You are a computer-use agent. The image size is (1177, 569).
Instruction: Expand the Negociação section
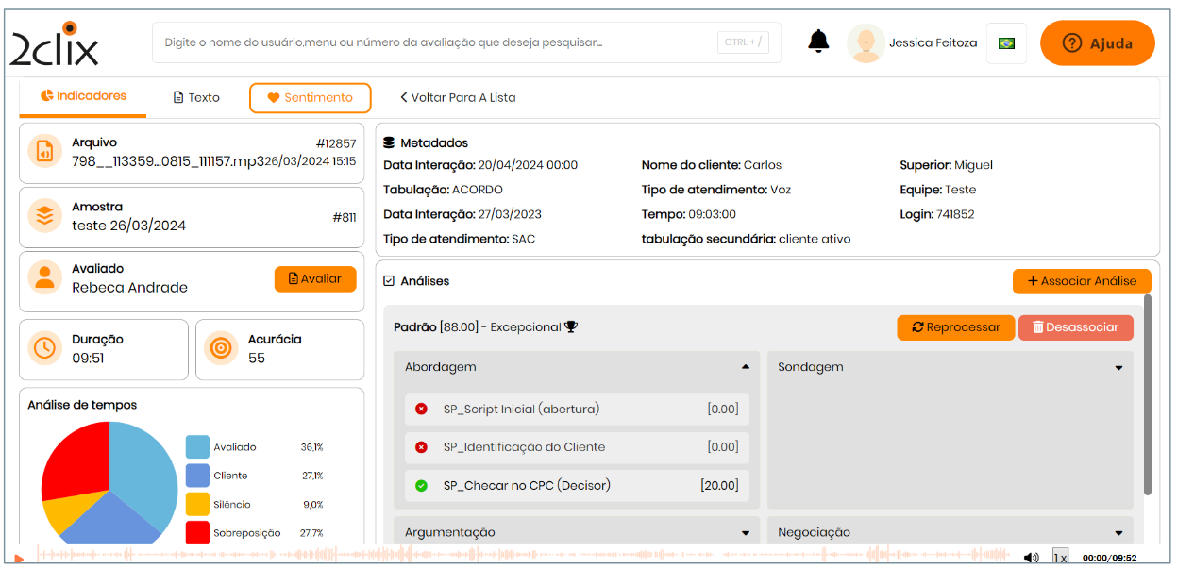pos(1118,533)
